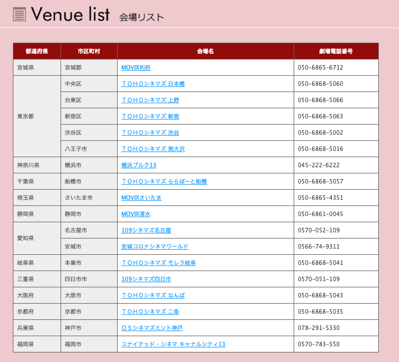Open the TOHOシネマズ モレラ岐阜 link
The image size is (399, 362).
[159, 263]
